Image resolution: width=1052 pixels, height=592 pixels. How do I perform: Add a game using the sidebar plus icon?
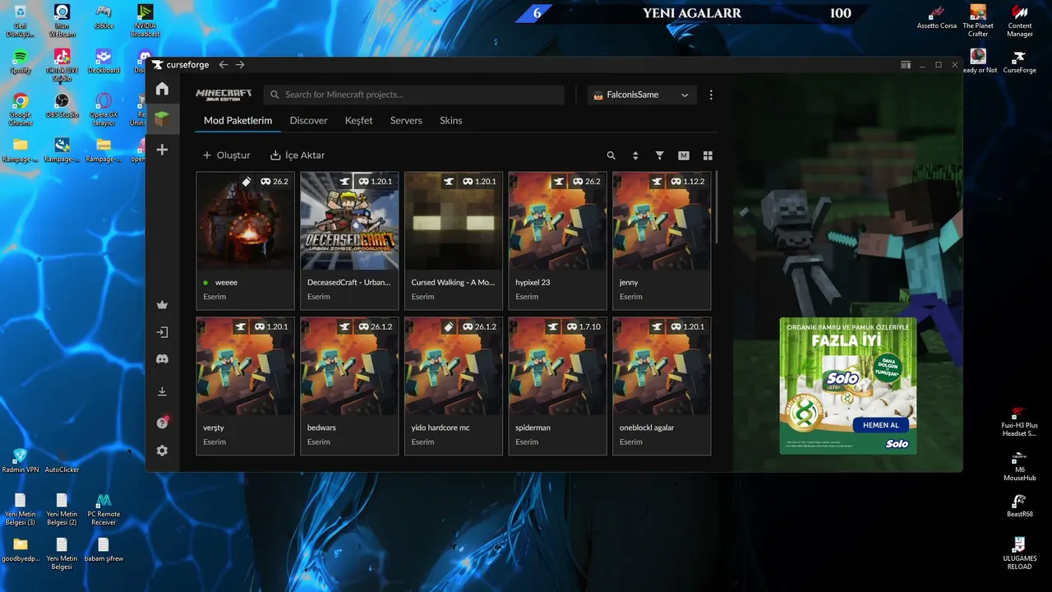162,150
